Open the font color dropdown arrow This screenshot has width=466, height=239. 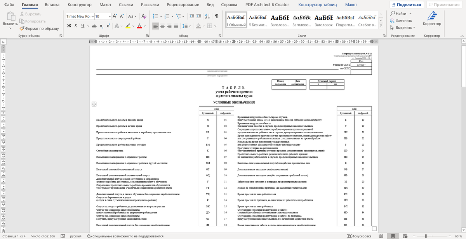[144, 26]
